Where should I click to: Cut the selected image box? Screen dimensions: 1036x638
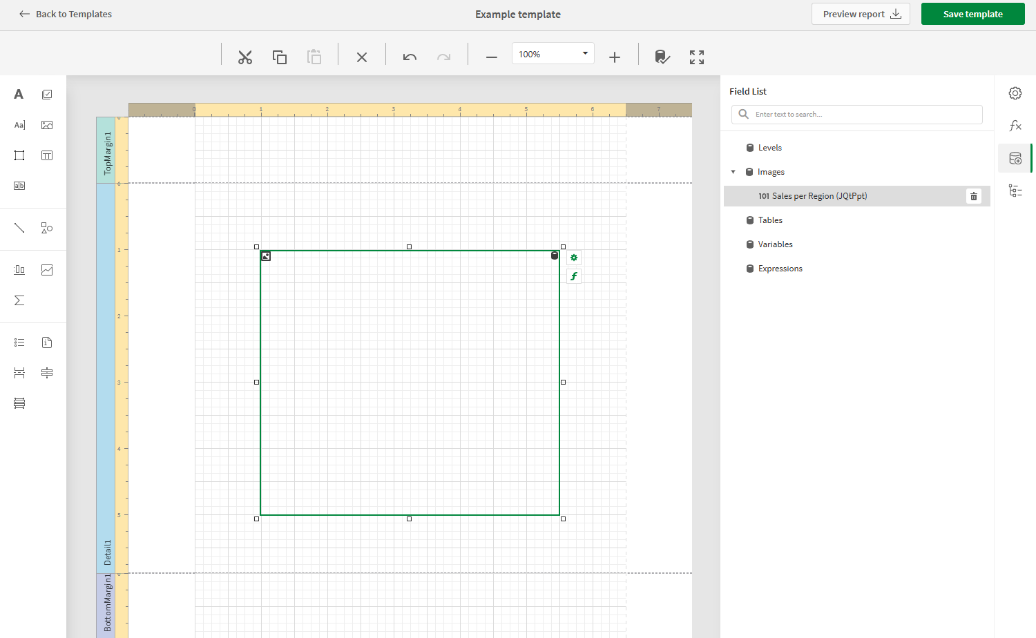(x=244, y=57)
